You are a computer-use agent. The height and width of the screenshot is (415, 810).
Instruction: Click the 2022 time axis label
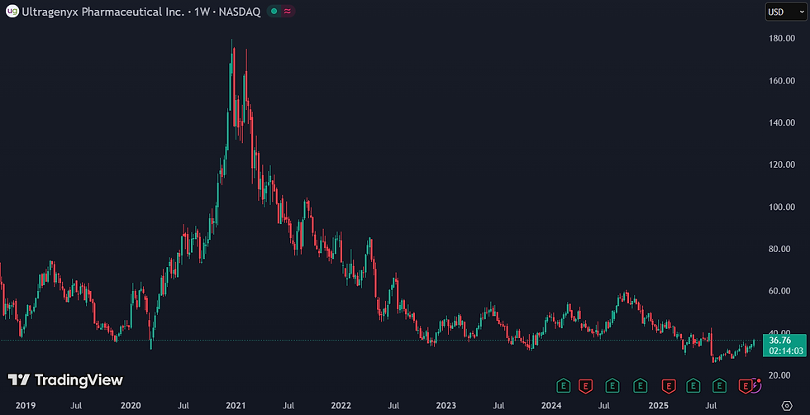tap(341, 406)
